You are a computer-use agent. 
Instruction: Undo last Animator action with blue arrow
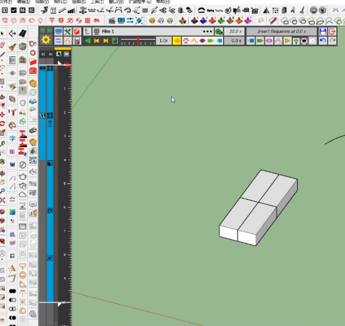pos(323,41)
